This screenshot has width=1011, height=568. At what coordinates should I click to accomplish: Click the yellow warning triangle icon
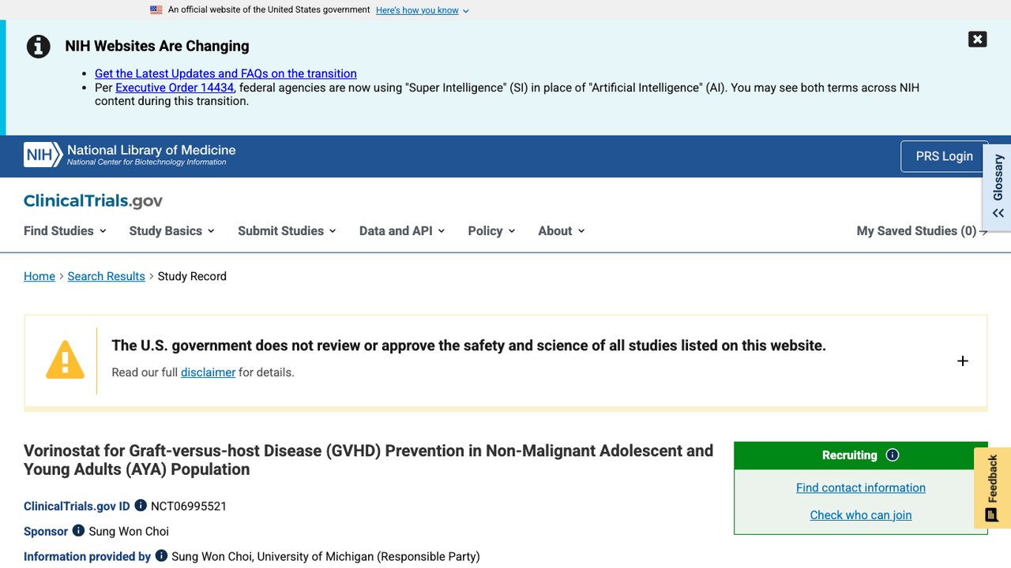65,361
